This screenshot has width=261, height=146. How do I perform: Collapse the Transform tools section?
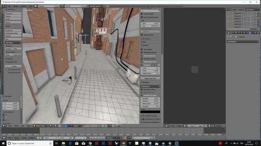tap(10, 9)
